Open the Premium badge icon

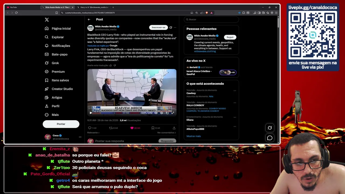pos(47,72)
